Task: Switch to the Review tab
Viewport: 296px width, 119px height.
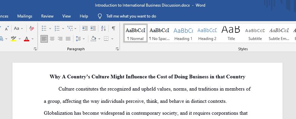Action: (47, 16)
